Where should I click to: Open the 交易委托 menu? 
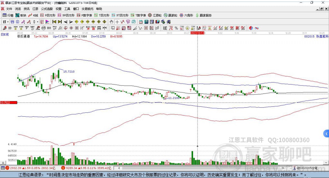[x=87, y=9]
